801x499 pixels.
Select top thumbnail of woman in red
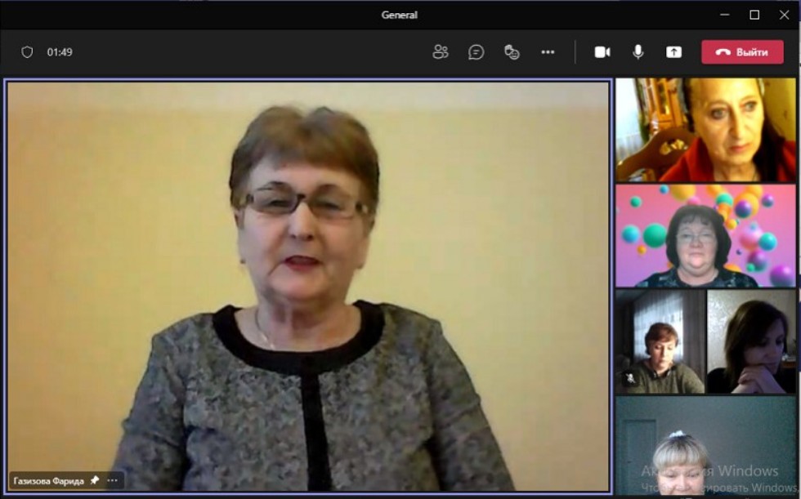point(705,130)
